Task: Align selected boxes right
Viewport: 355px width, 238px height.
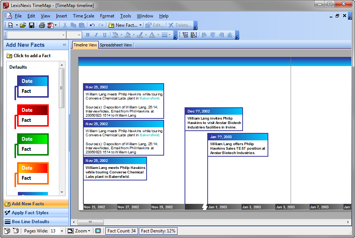Action: click(221, 35)
